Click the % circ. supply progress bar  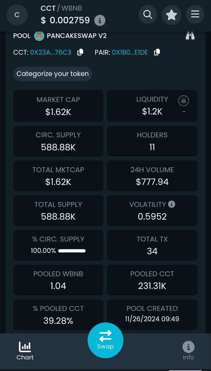[x=72, y=251]
